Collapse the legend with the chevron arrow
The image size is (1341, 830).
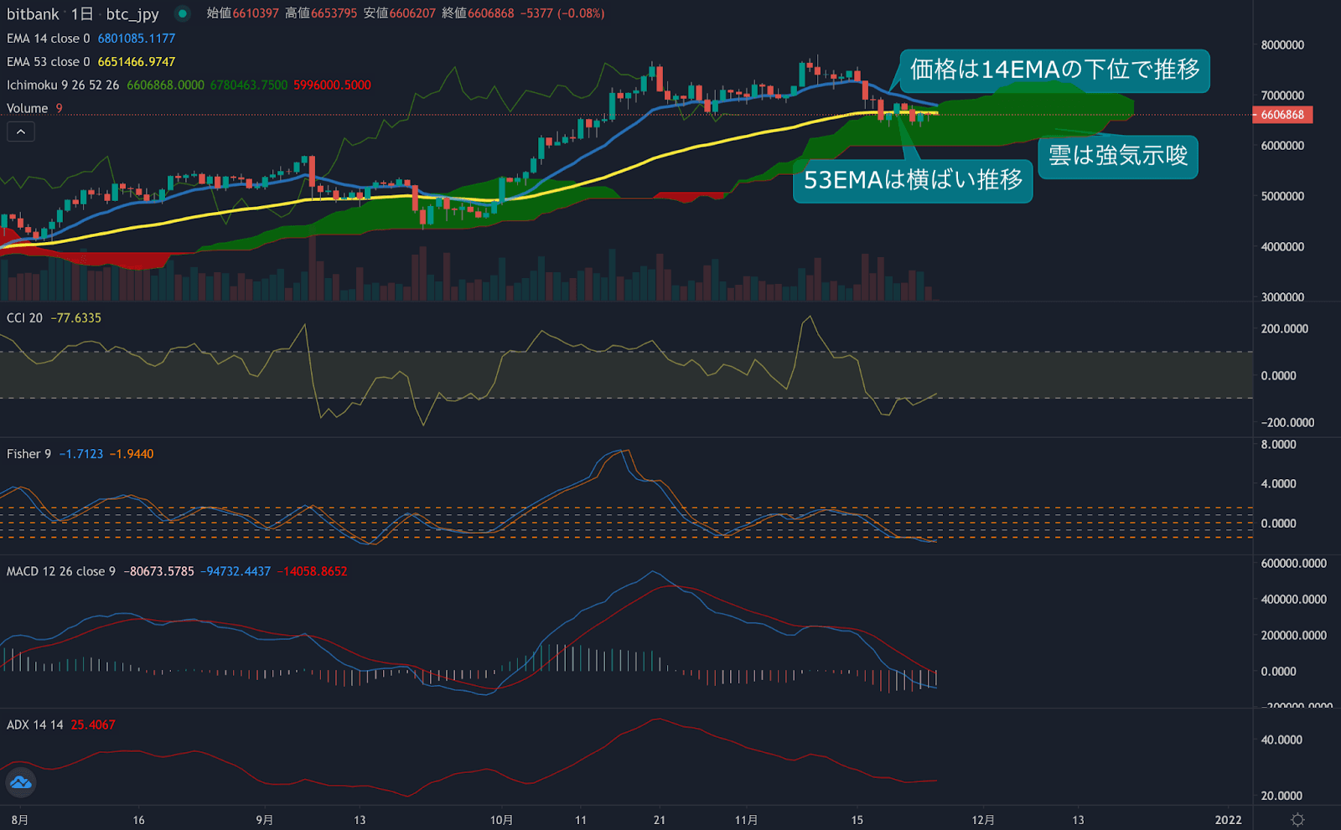20,131
